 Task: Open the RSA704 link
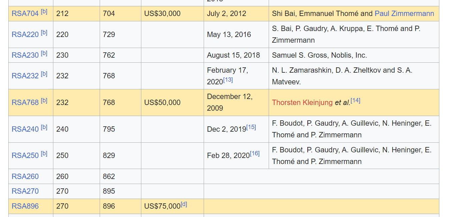pos(25,14)
